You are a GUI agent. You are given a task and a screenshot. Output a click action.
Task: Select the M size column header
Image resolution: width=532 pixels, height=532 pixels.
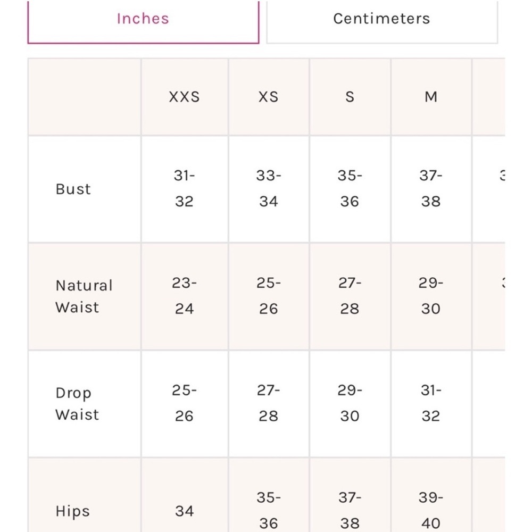click(431, 97)
